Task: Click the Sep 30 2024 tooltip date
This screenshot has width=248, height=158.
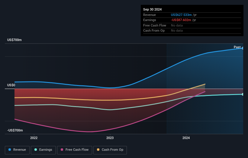Action: click(152, 9)
